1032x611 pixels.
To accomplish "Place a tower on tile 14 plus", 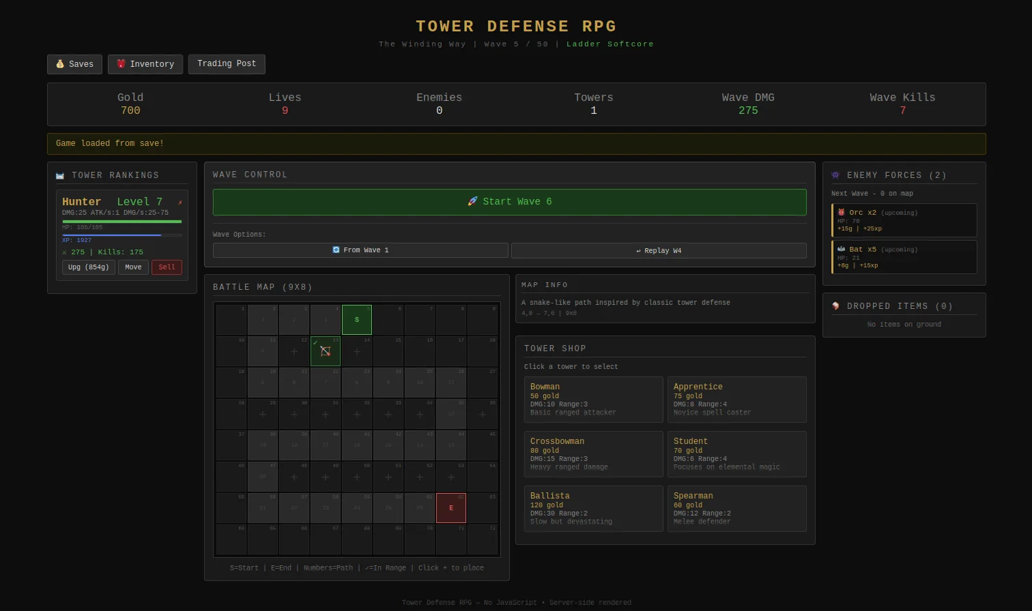I will [x=357, y=352].
